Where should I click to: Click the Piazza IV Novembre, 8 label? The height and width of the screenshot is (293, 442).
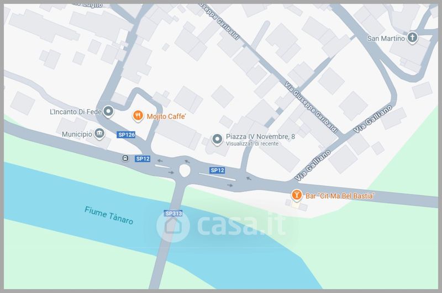[x=260, y=136]
